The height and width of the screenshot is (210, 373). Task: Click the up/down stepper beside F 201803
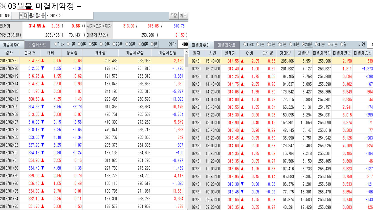pyautogui.click(x=43, y=16)
